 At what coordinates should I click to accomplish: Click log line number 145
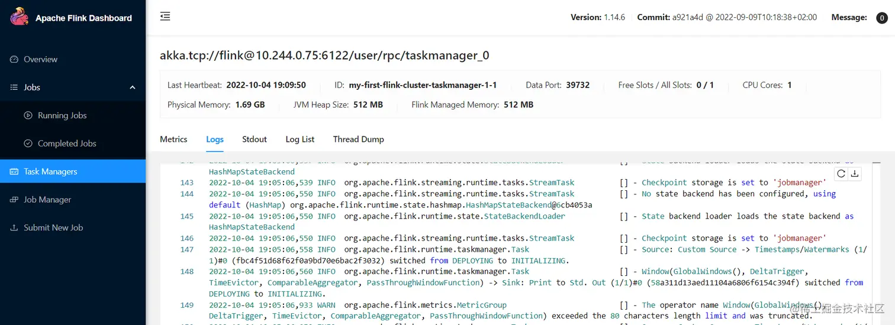pos(187,216)
